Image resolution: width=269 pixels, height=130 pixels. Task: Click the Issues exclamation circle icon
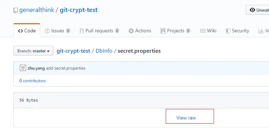tap(47, 31)
